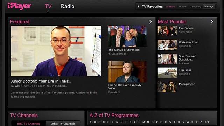Open the EastEnders thumbnail
Viewport: 224px width, 126px height.
pos(167,31)
